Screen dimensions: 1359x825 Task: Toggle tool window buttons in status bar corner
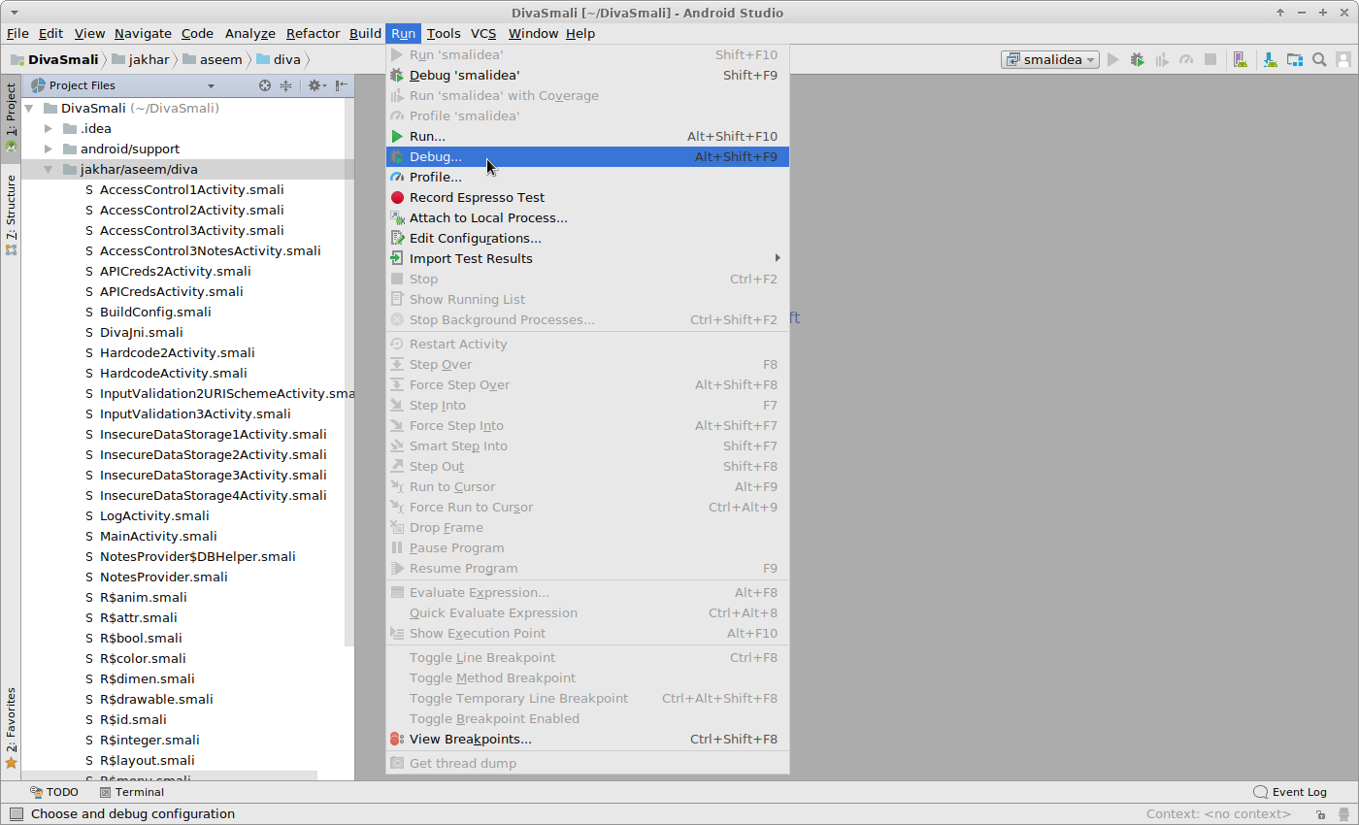tap(16, 814)
